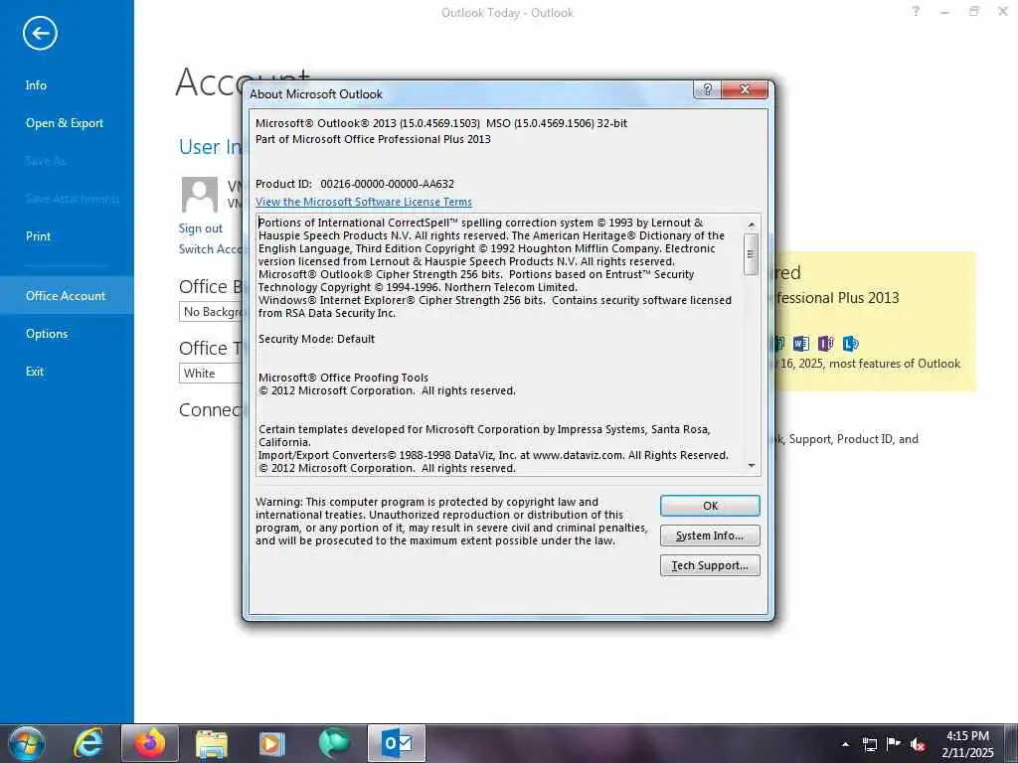
Task: Click the Tech Support button
Action: point(710,565)
